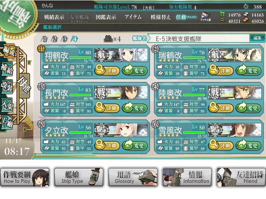Viewport: 266px width, 199px height.
Task: Click the 夕立改 ship portrait banner
Action: 121,130
